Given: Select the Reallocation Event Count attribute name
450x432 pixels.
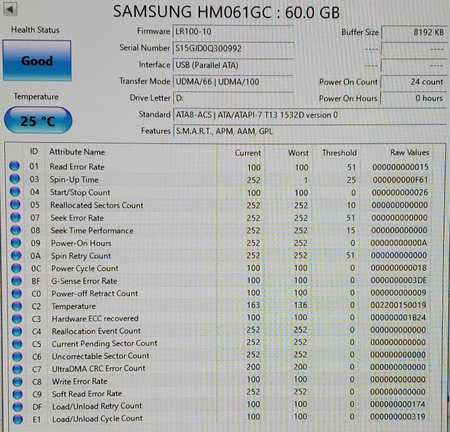Looking at the screenshot, I should click(x=96, y=331).
